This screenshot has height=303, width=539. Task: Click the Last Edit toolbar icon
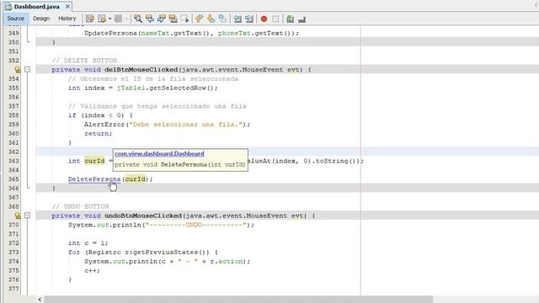point(90,19)
